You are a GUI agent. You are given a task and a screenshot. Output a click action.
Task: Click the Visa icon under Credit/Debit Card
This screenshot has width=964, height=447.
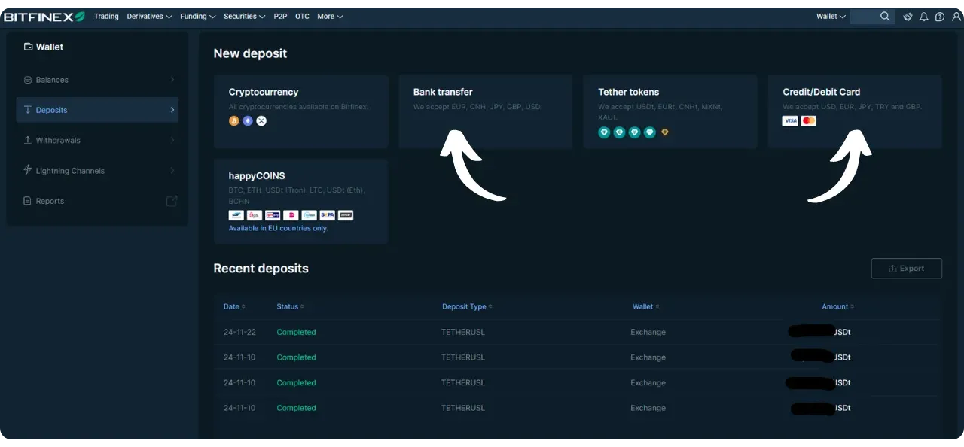(x=790, y=120)
